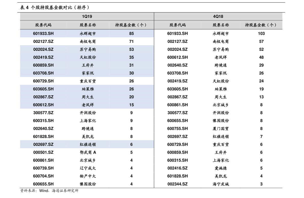The width and height of the screenshot is (304, 198).
Task: Click the 1Q19 column group header
Action: 87,17
